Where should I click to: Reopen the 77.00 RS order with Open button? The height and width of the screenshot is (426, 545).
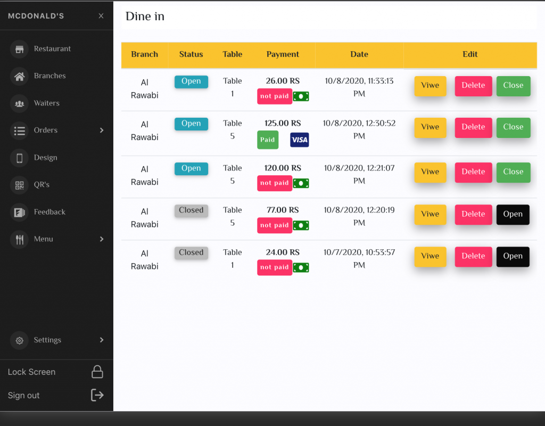513,215
